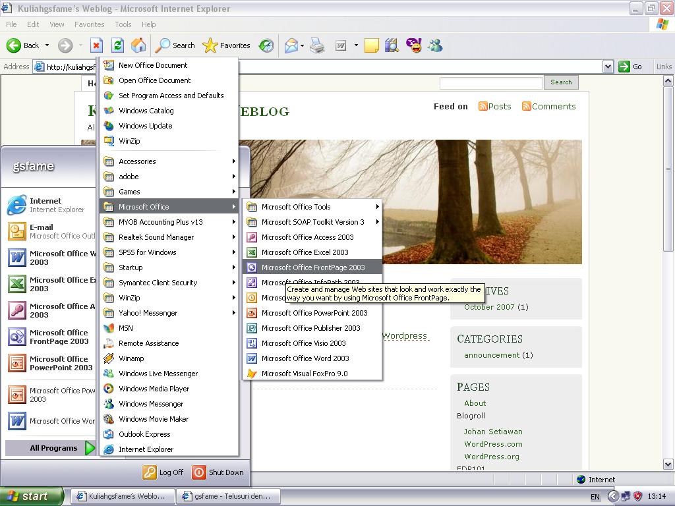Click the Refresh icon in IE toolbar
675x506 pixels.
point(117,45)
